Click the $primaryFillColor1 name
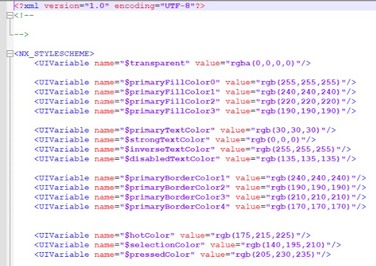 click(x=172, y=92)
